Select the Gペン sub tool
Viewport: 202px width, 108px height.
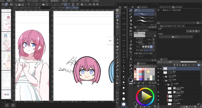click(144, 14)
